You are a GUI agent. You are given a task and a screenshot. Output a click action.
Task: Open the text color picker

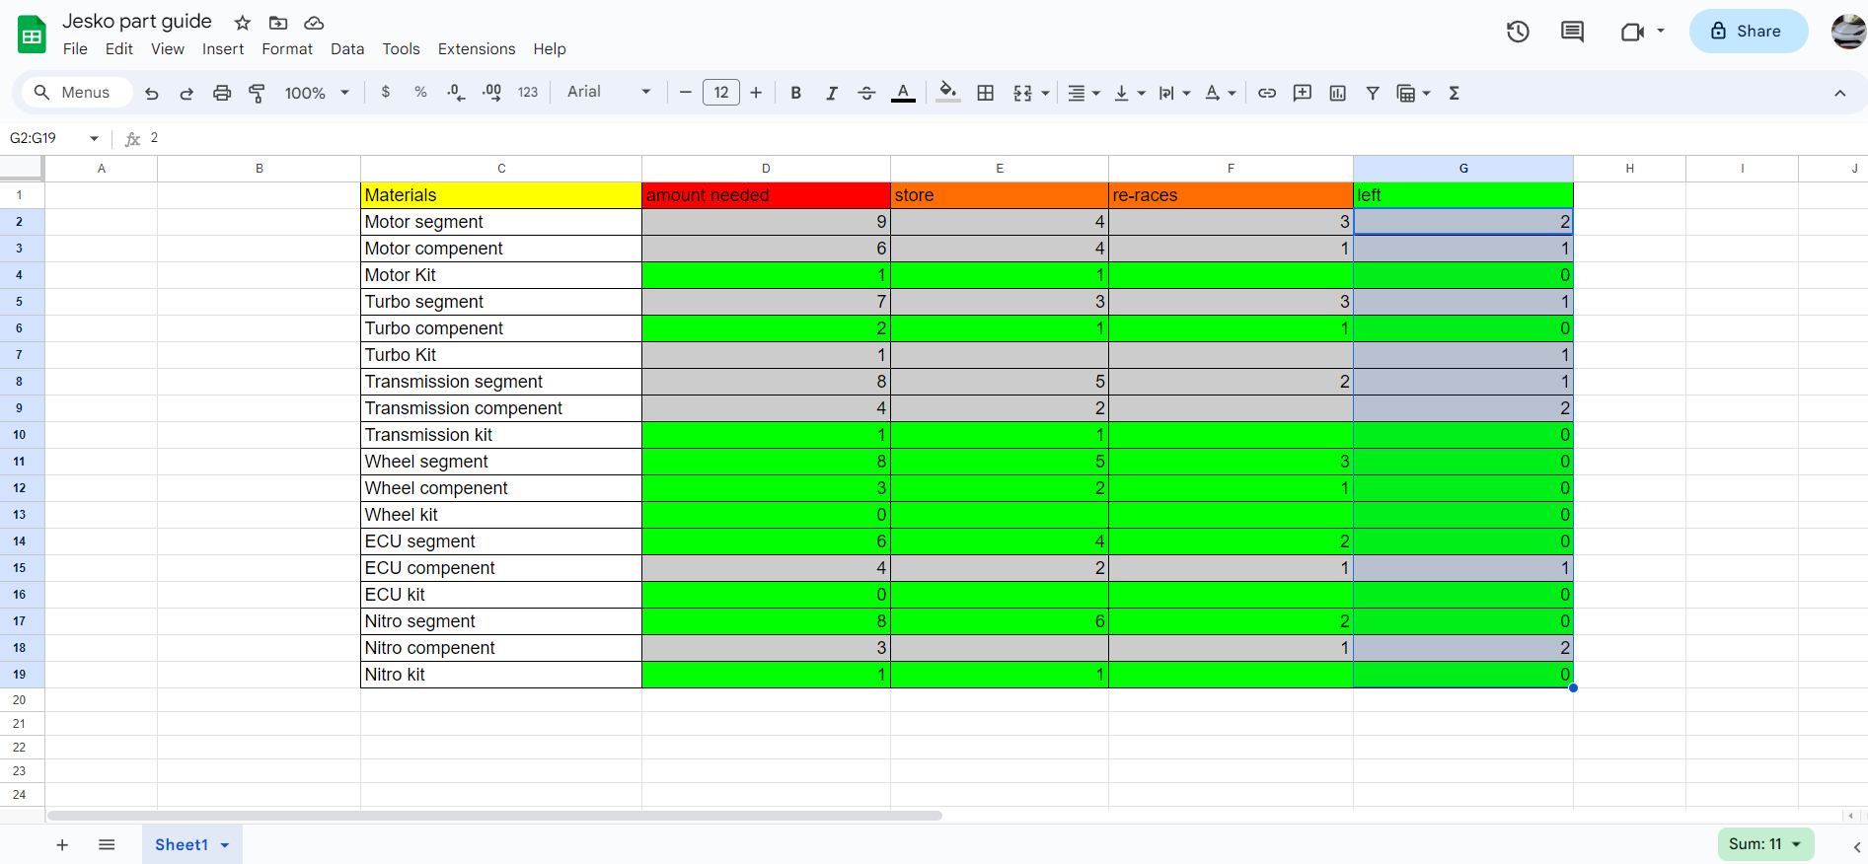coord(903,93)
